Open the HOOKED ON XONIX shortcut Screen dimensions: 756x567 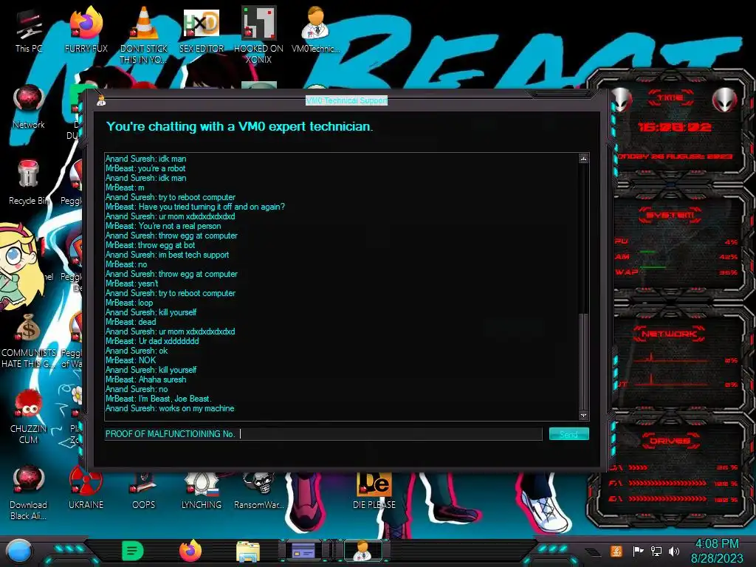[258, 35]
